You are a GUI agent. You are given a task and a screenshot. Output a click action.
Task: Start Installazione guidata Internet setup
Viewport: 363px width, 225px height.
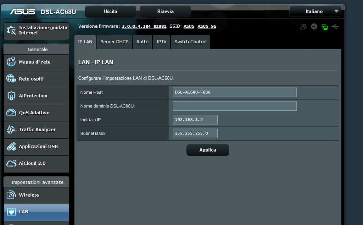37,31
